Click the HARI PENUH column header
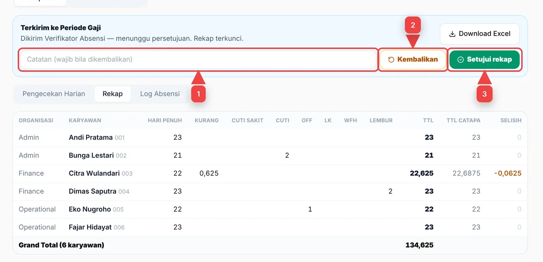The height and width of the screenshot is (262, 543). point(165,120)
